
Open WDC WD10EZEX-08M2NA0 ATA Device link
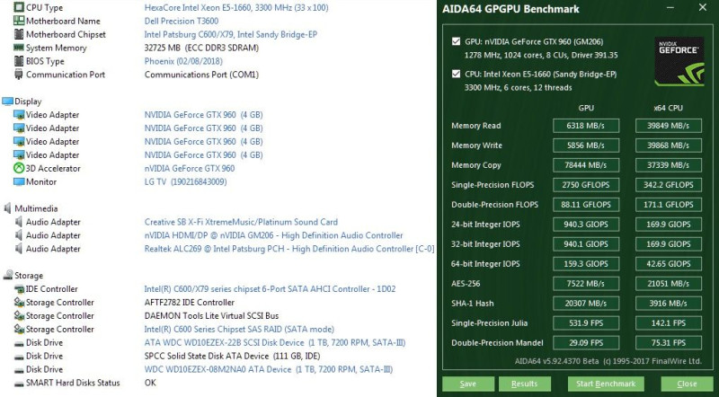click(268, 369)
